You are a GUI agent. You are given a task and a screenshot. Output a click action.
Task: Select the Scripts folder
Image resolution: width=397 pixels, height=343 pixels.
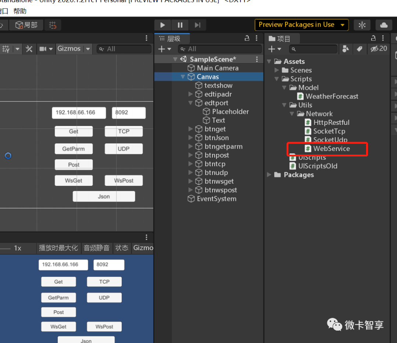(297, 79)
